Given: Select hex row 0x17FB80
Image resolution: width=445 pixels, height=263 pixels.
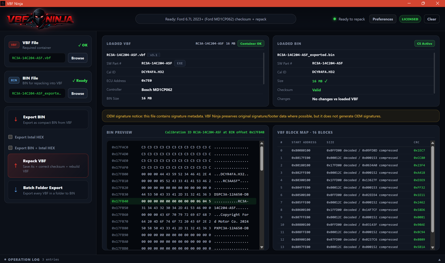Looking at the screenshot, I should pyautogui.click(x=183, y=228).
